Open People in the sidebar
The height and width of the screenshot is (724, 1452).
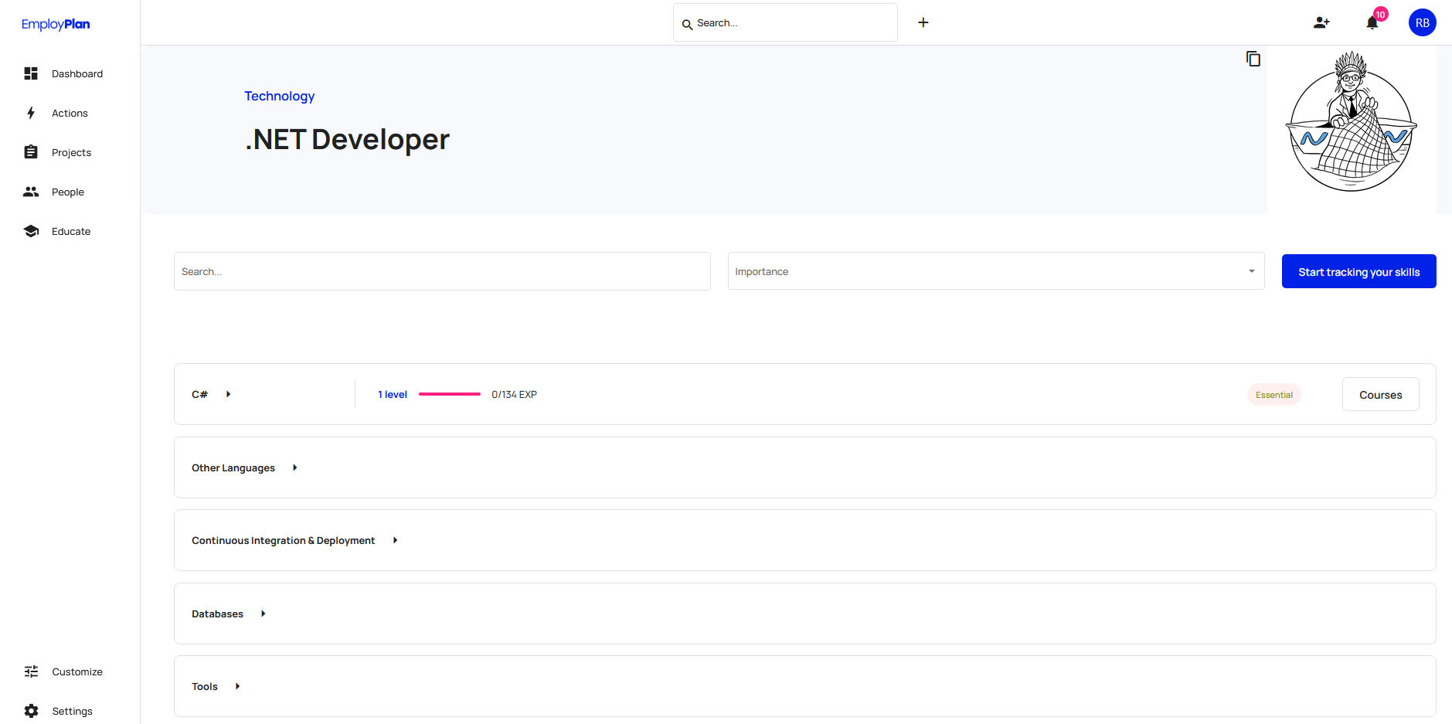point(68,192)
